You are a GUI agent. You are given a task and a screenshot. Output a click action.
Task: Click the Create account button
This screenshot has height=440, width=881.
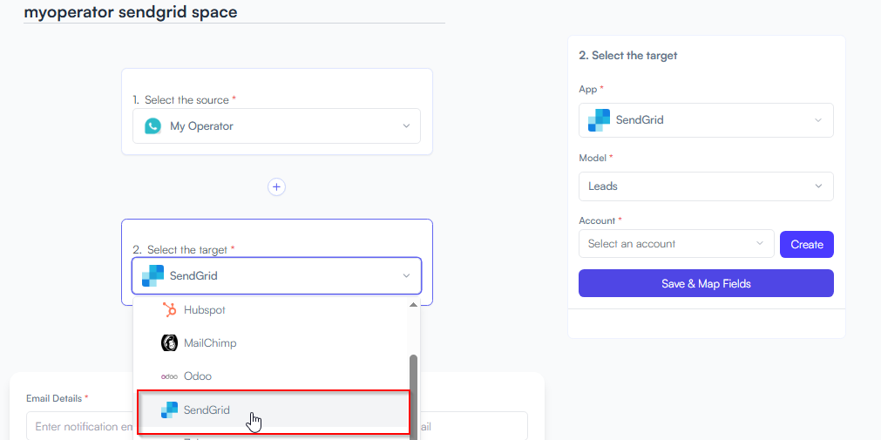click(x=807, y=245)
